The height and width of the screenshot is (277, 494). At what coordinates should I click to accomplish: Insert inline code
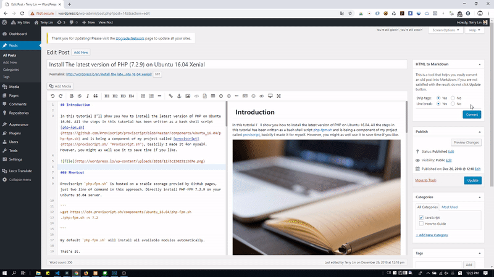click(x=196, y=96)
